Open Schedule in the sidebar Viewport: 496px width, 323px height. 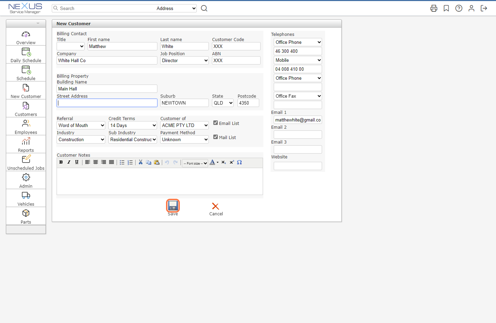click(26, 72)
